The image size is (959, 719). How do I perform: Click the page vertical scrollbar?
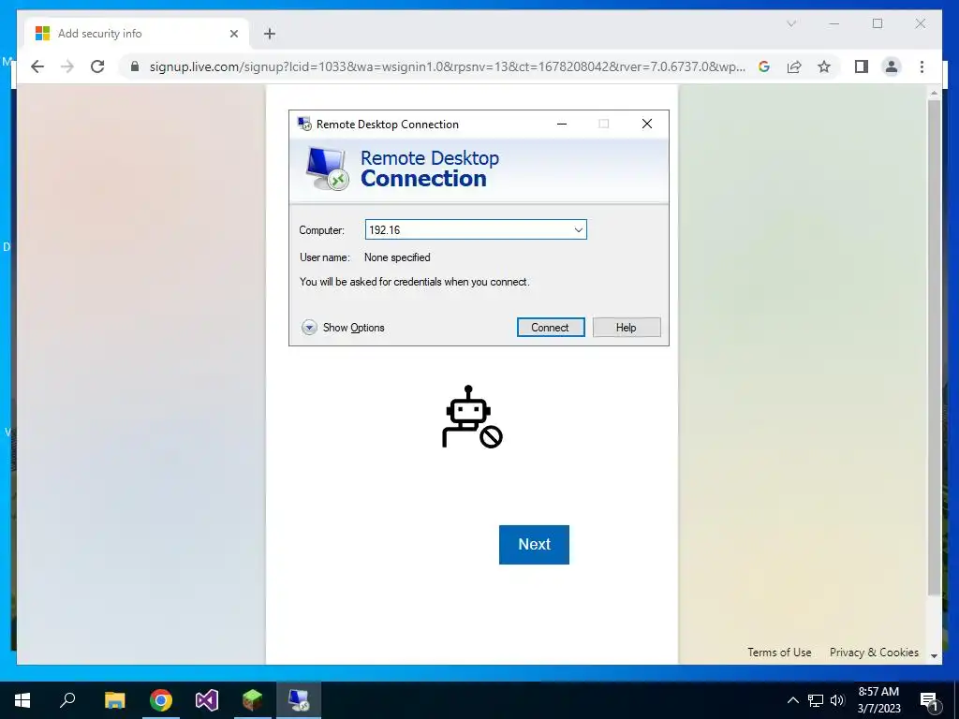934,347
